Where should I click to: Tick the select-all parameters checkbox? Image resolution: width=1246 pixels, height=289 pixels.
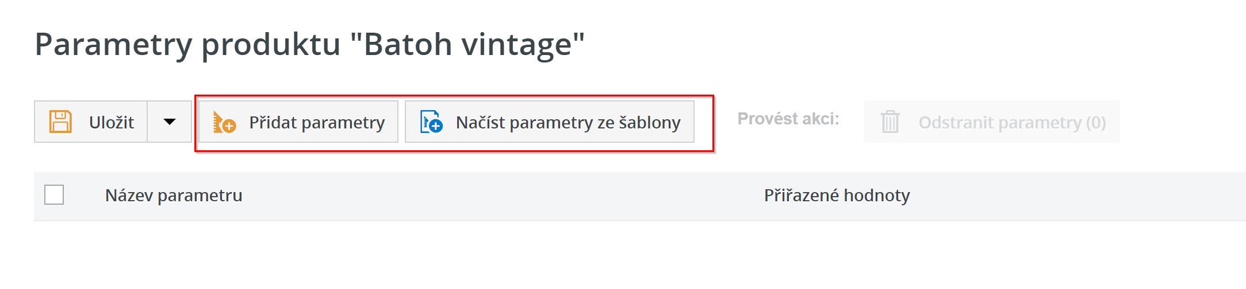54,195
